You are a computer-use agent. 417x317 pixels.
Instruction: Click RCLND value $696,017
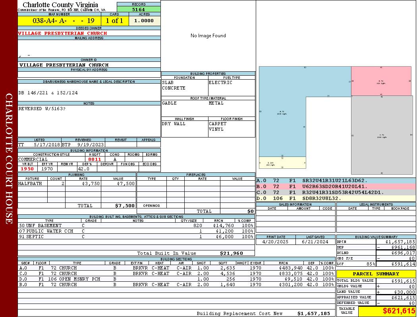[403, 253]
